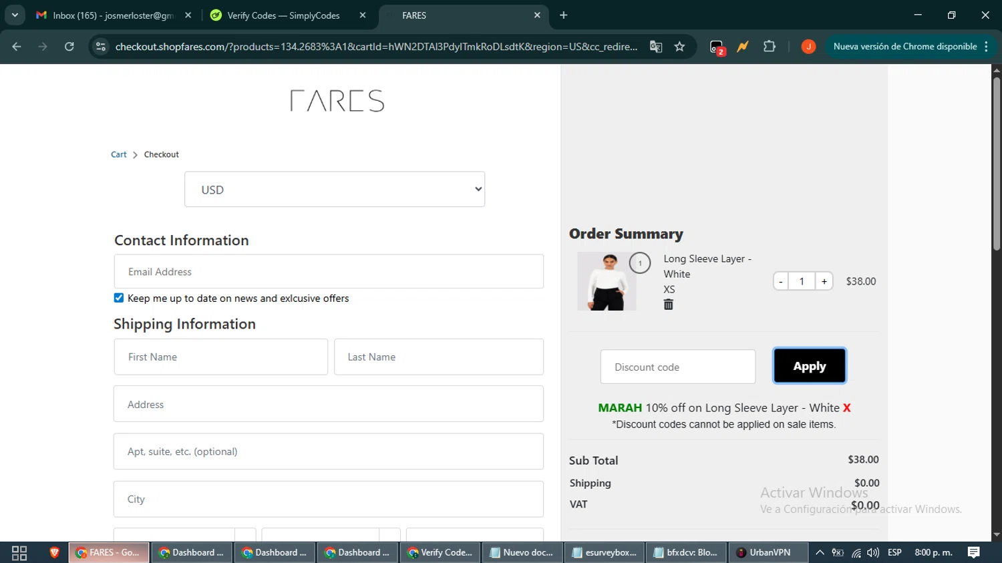
Task: Open esurveybox taskbar window
Action: point(604,552)
